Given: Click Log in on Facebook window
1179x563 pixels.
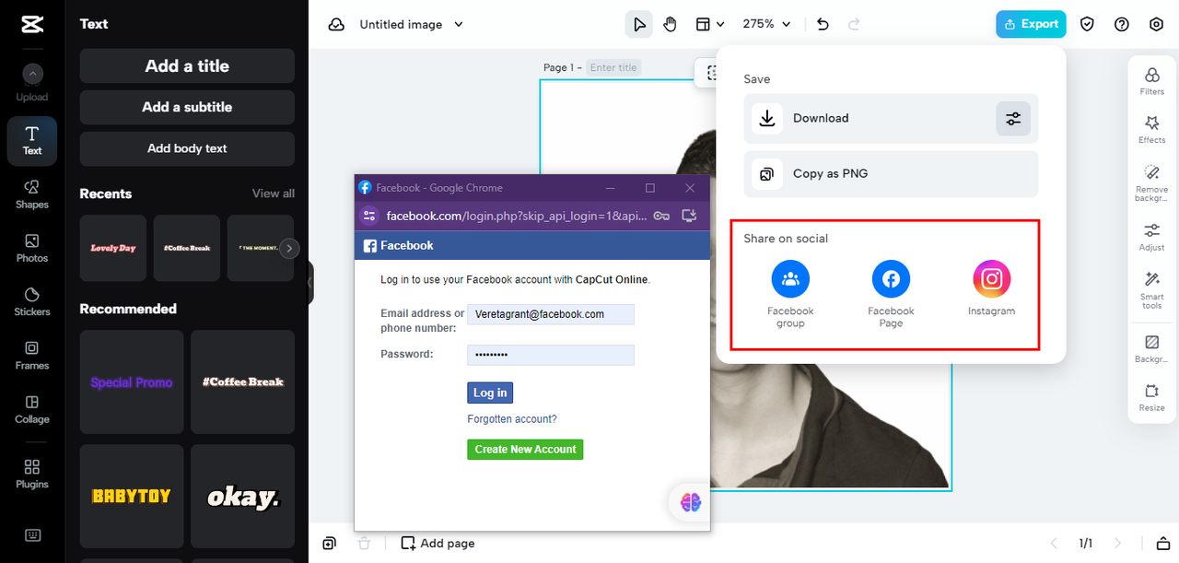Looking at the screenshot, I should (x=490, y=393).
